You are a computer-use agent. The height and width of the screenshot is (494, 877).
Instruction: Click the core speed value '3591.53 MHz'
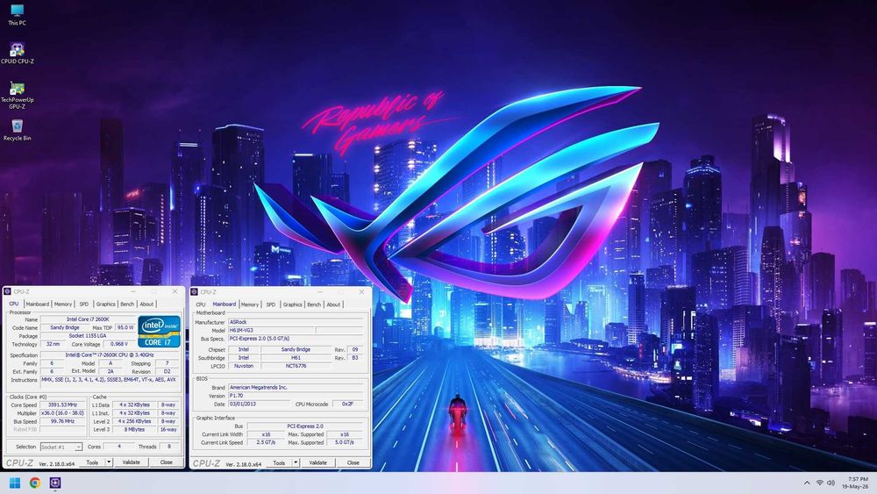[x=62, y=405]
